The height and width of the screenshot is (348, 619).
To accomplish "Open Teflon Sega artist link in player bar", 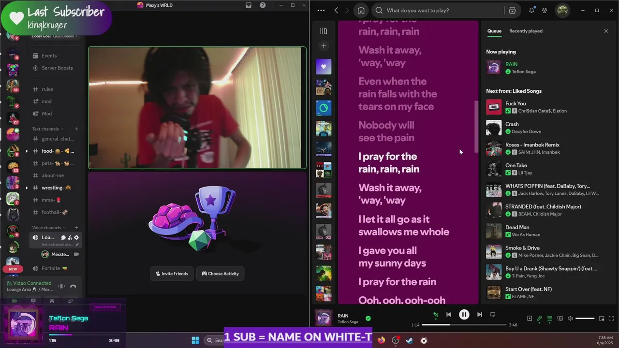I will [x=348, y=322].
